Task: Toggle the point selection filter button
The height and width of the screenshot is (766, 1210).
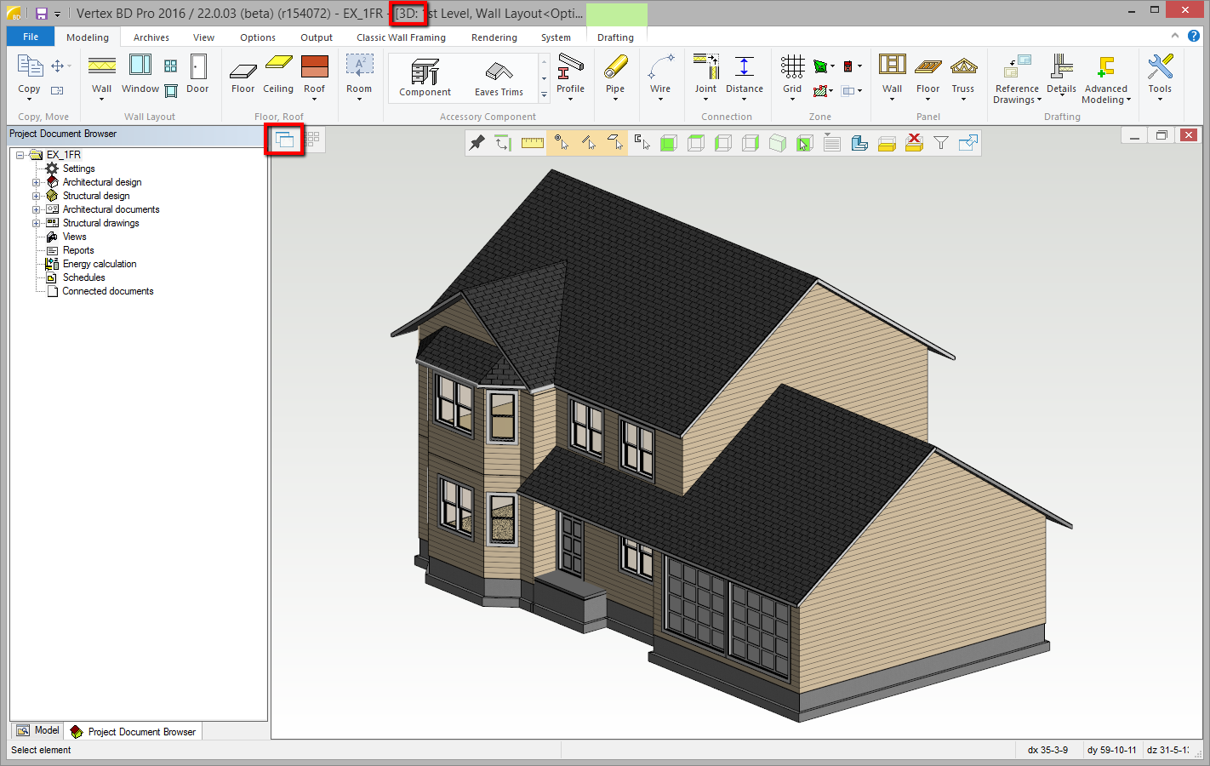Action: (x=561, y=143)
